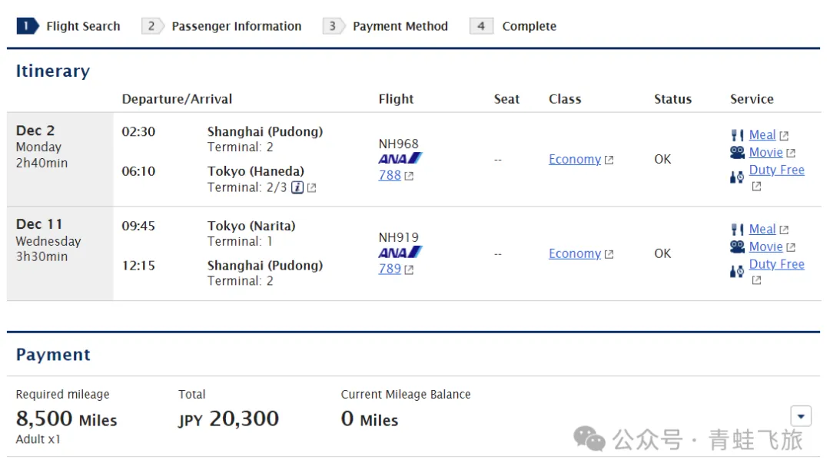830x473 pixels.
Task: Go to the Passenger Information step
Action: (x=223, y=26)
